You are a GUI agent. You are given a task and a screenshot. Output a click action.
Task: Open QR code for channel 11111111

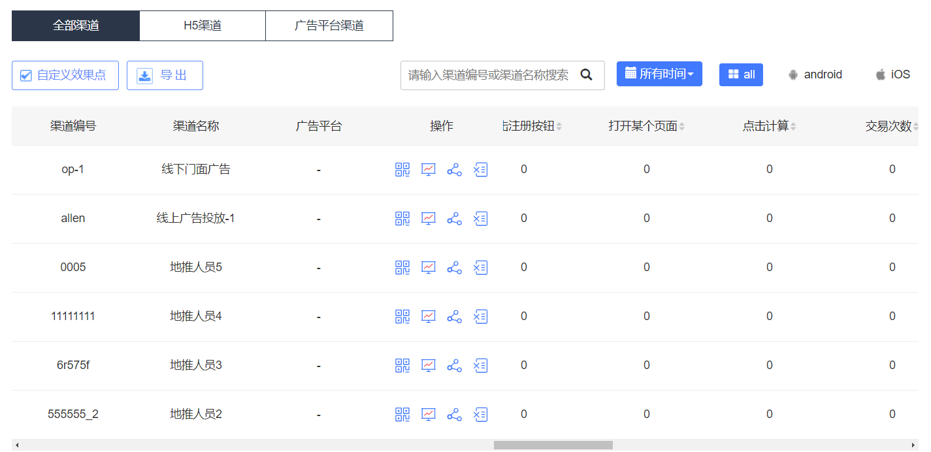tap(402, 317)
